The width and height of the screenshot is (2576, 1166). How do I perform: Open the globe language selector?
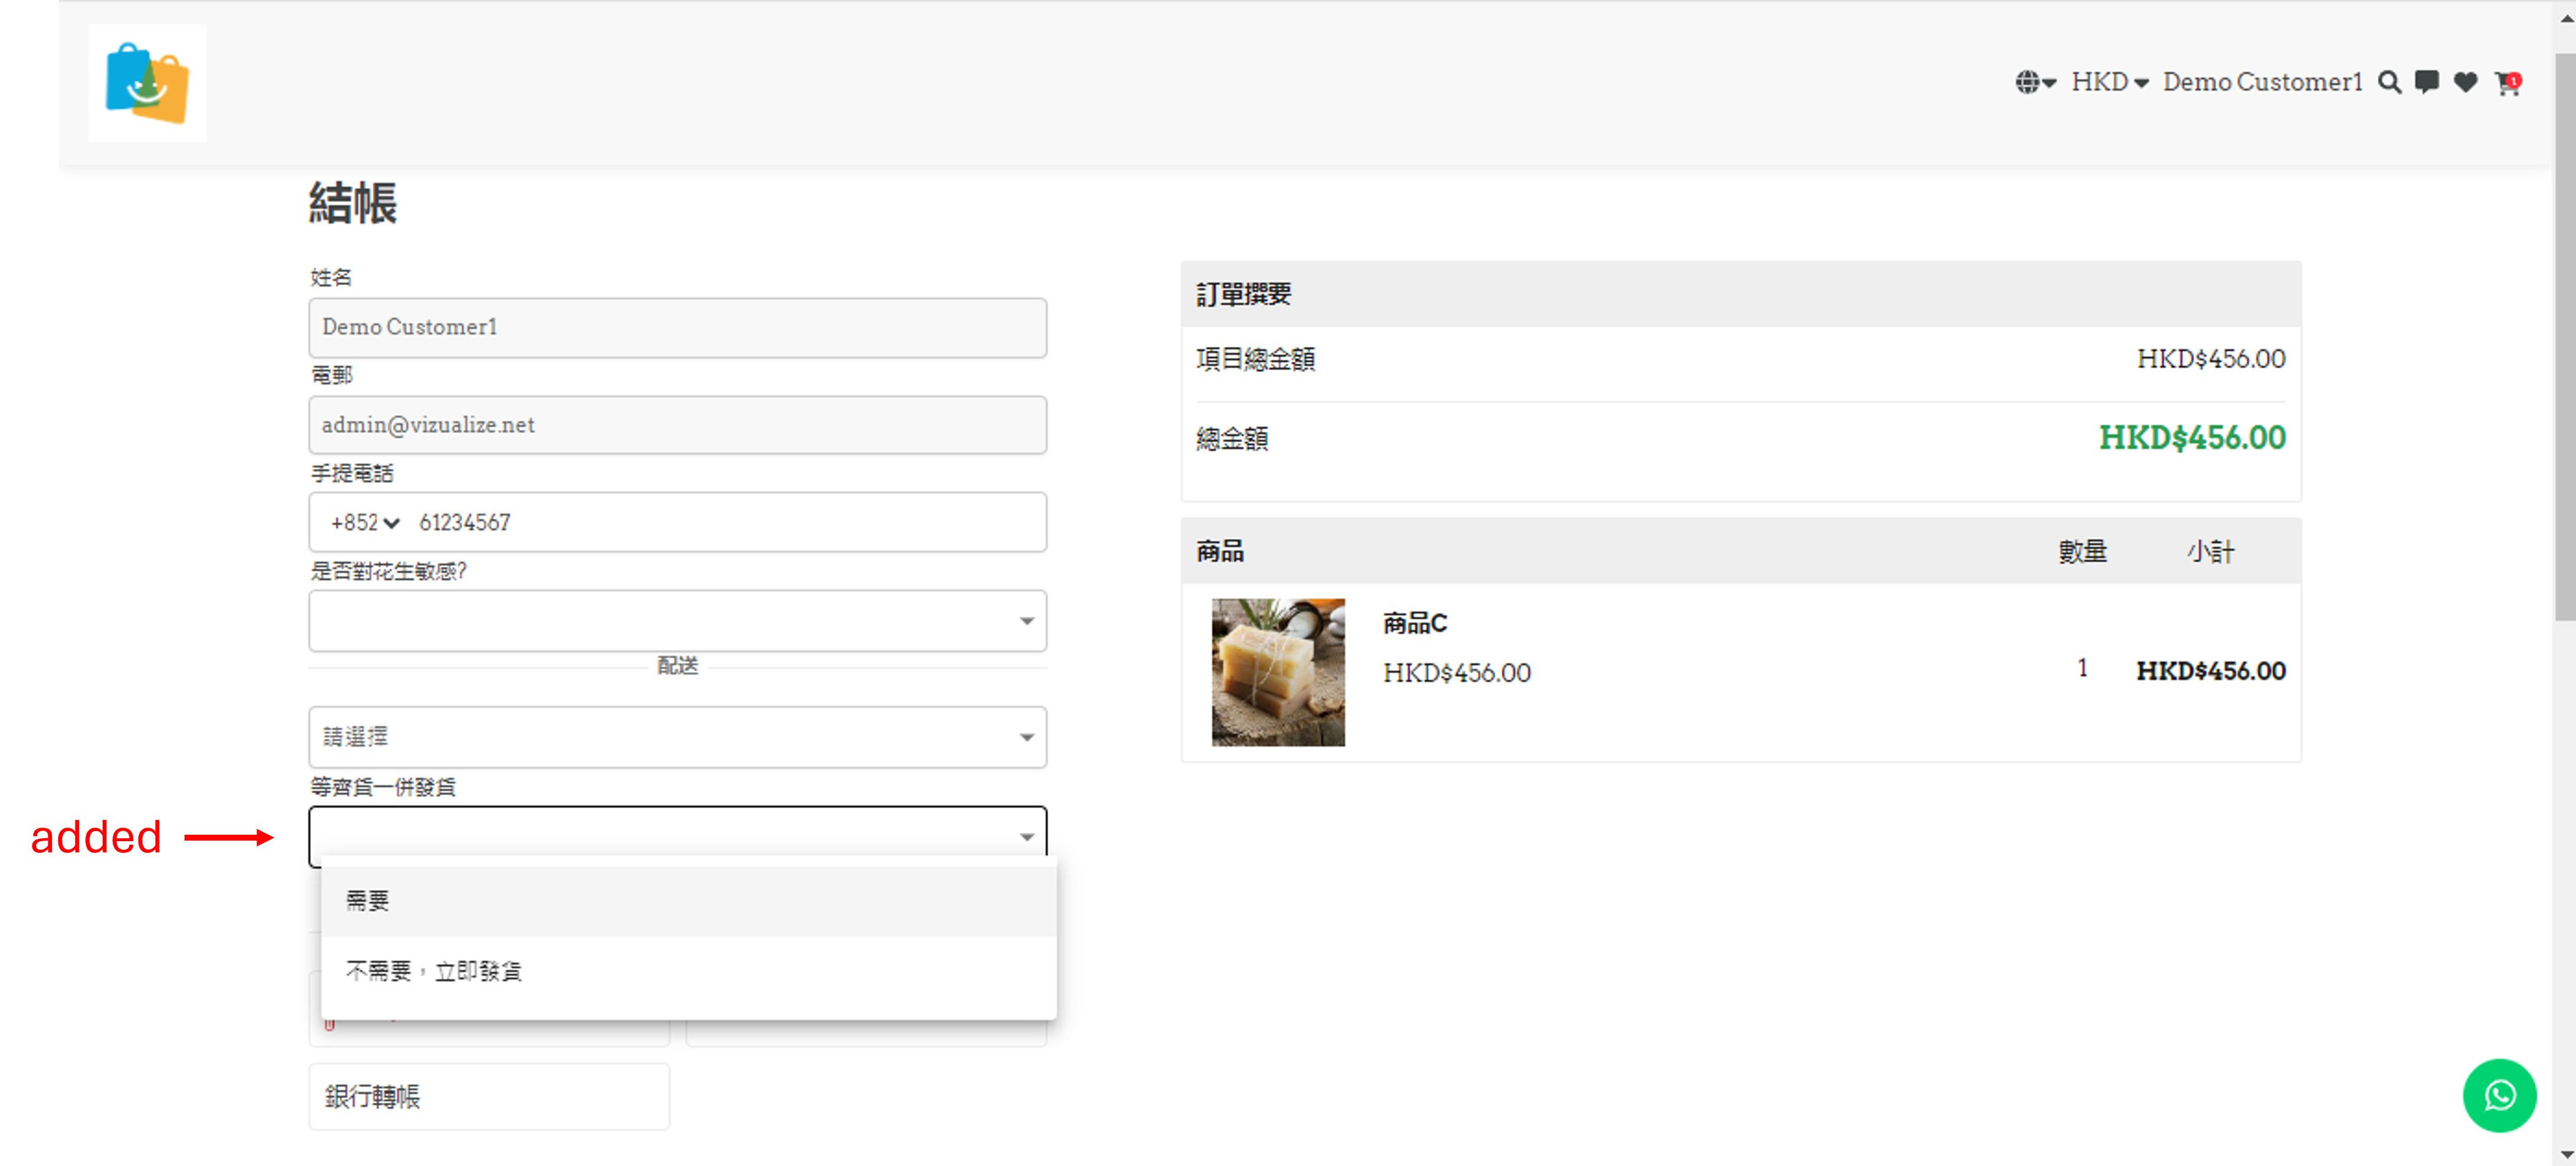(2034, 82)
